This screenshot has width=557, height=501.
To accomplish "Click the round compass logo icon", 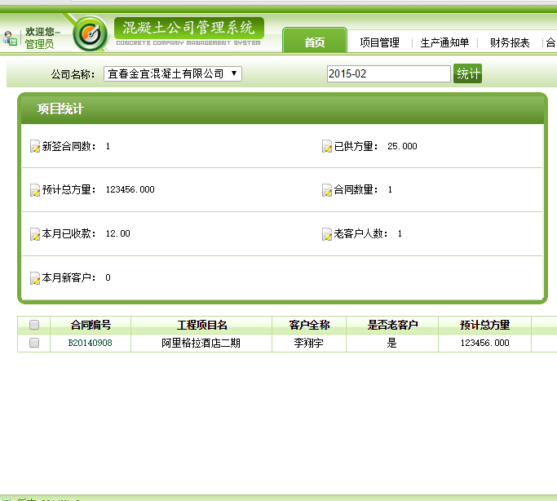I will coord(89,34).
